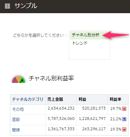Select トレンド in the list box
This screenshot has width=130, height=137.
90,43
